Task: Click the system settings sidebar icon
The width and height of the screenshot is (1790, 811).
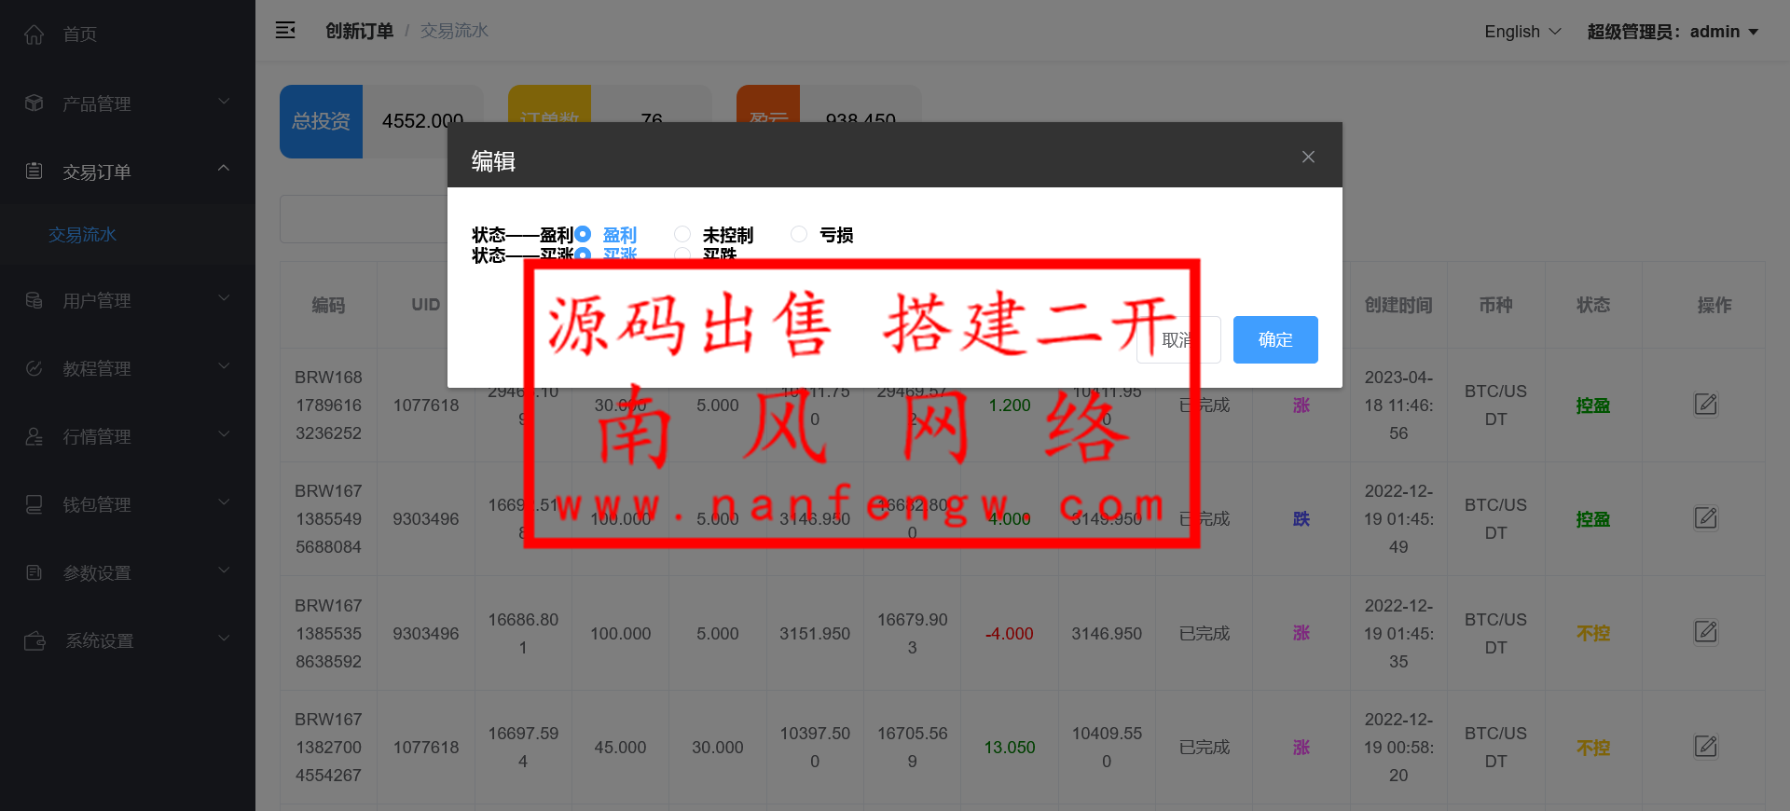Action: (34, 640)
